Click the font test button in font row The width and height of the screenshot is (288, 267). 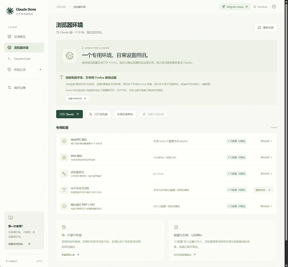coord(263,190)
